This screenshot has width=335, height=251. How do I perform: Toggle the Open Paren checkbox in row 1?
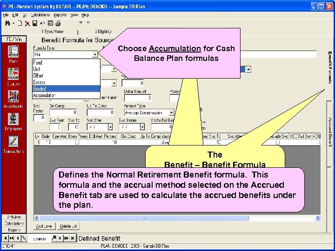tap(77, 142)
